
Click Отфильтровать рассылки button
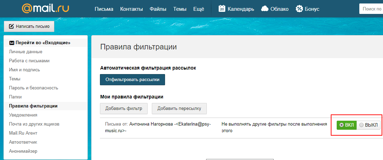pos(132,80)
